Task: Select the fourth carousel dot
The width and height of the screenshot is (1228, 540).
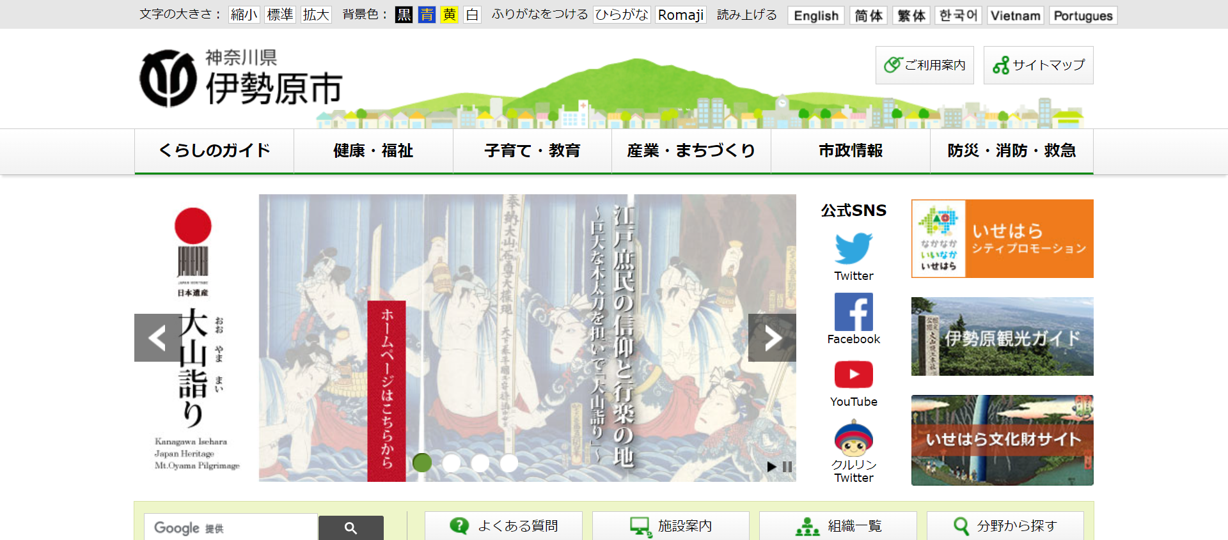Action: (509, 463)
